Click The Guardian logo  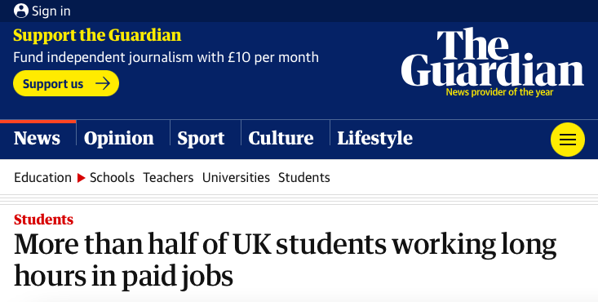pyautogui.click(x=492, y=62)
